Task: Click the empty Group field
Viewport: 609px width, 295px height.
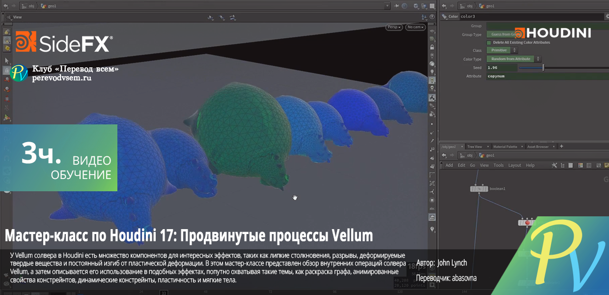Action: pos(547,26)
